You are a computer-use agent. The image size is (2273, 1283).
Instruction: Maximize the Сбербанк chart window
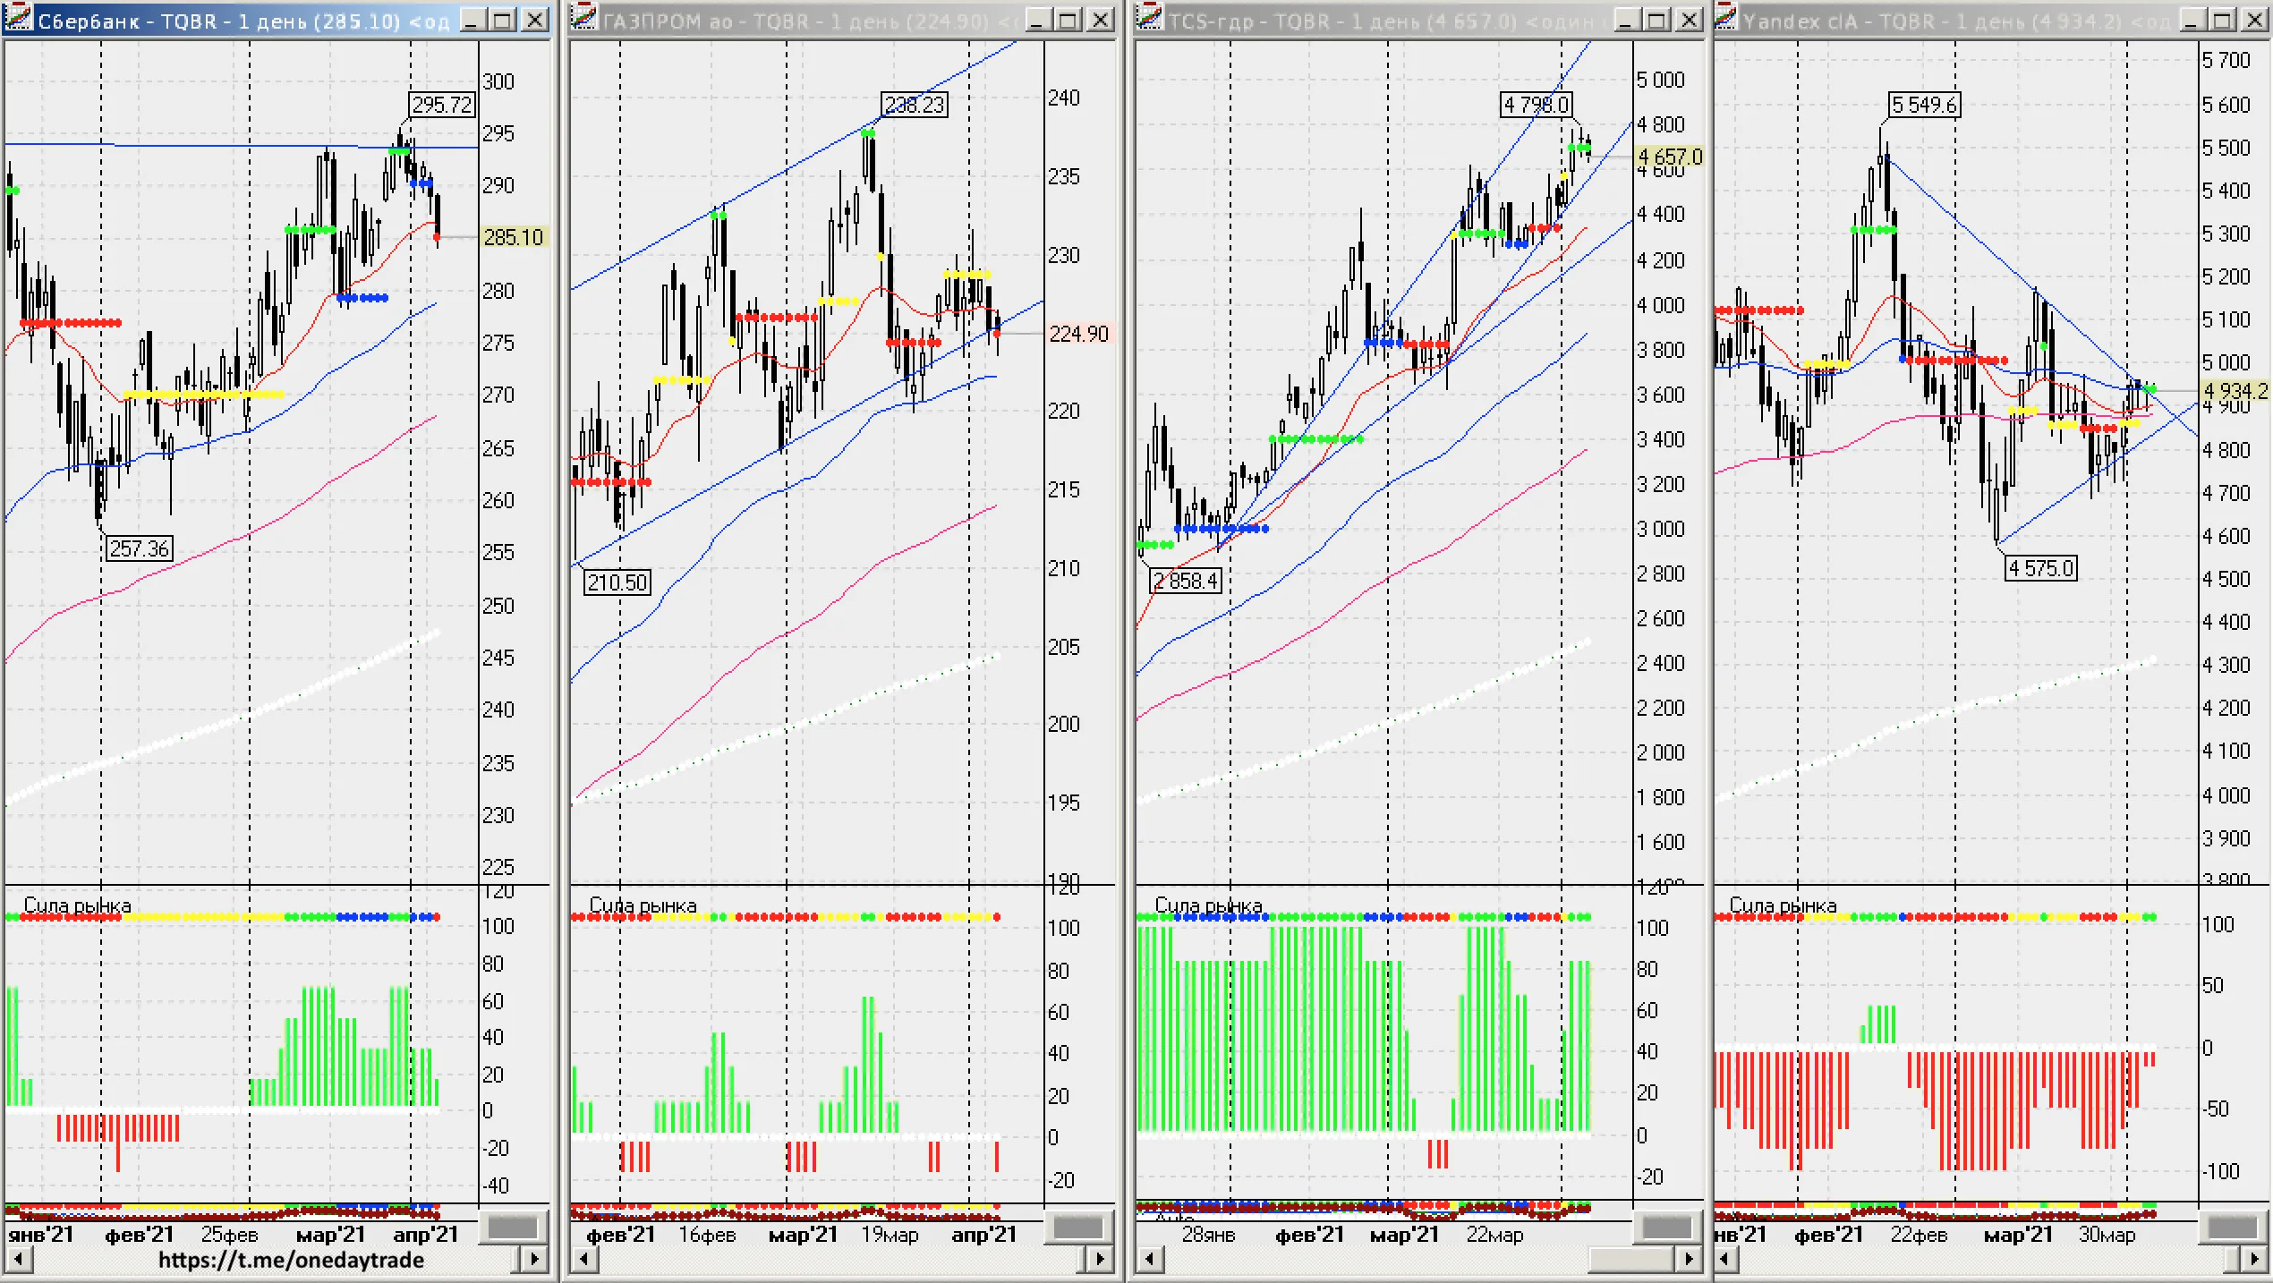pos(504,20)
